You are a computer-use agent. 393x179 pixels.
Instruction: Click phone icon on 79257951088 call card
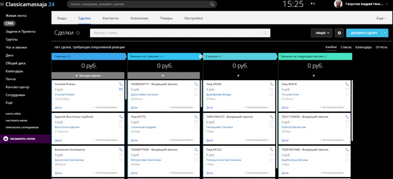347,150
